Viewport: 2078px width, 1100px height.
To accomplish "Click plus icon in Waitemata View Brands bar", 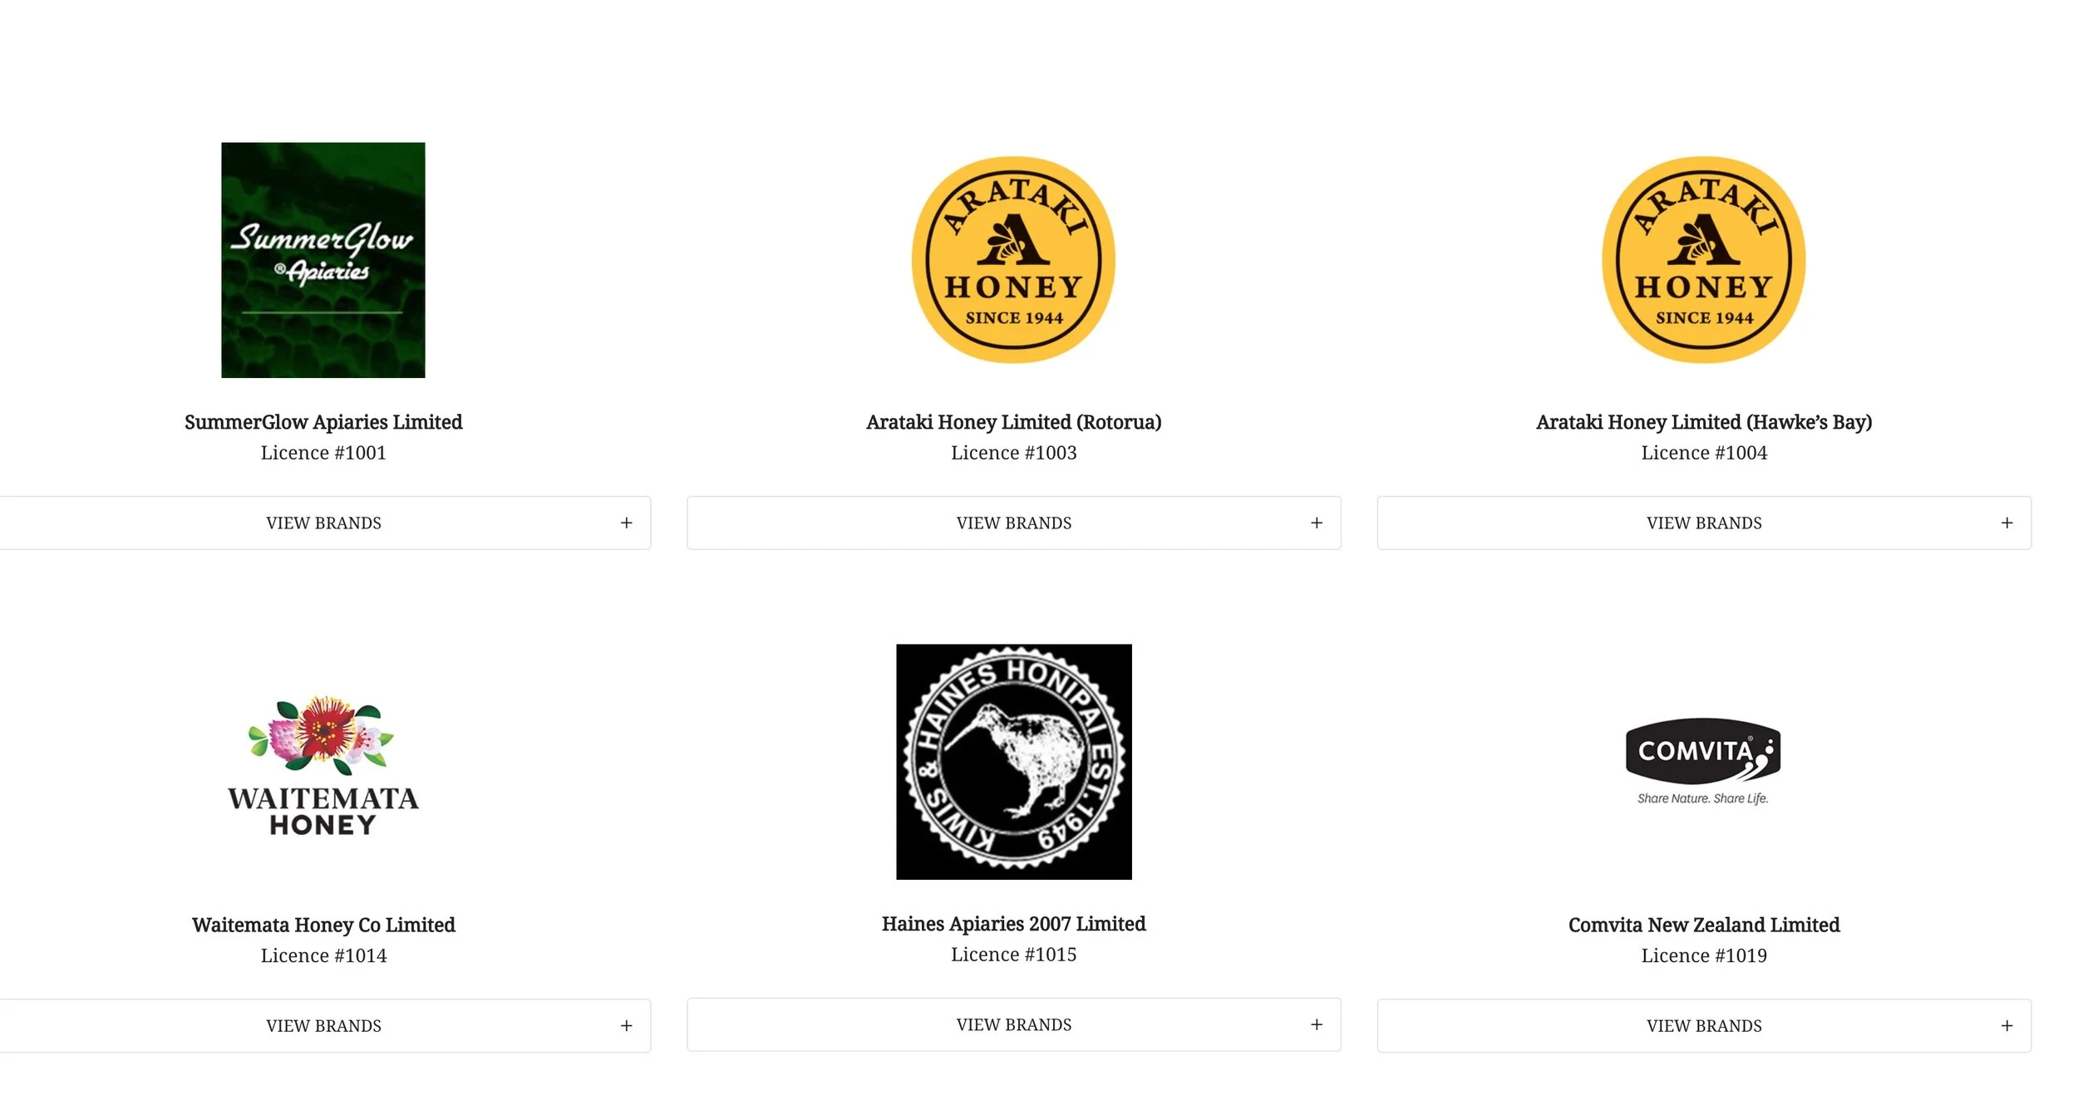I will click(626, 1026).
